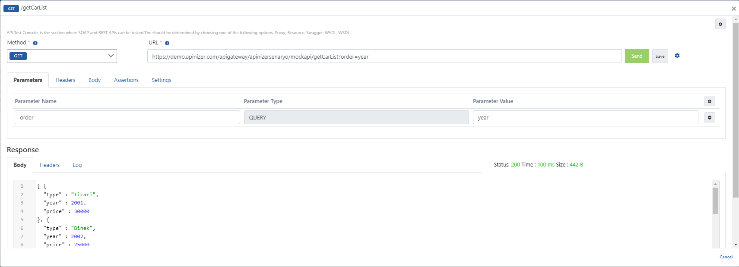View the response Log tab
The width and height of the screenshot is (739, 267).
[77, 165]
